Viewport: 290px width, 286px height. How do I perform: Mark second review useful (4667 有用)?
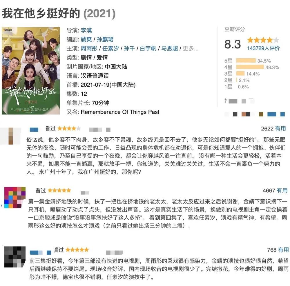282,190
